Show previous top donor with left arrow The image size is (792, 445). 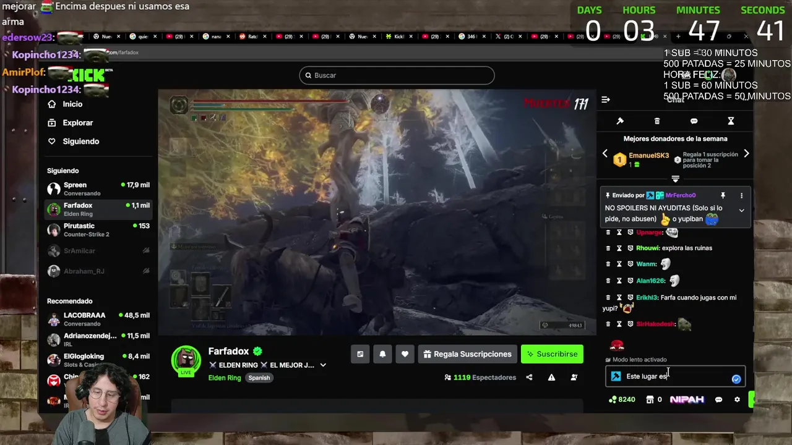pos(605,154)
